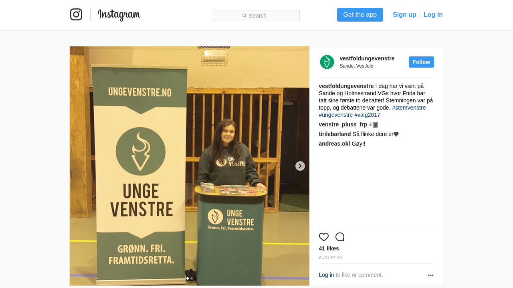Screen dimensions: 513x288
Task: Visit Sande, Vestfold location page
Action: point(356,66)
